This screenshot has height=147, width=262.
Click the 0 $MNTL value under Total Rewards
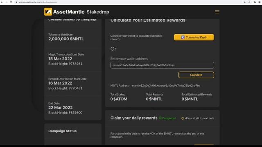click(x=154, y=99)
